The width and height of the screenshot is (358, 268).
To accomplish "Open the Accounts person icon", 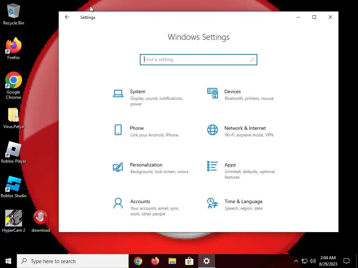I will tap(118, 203).
